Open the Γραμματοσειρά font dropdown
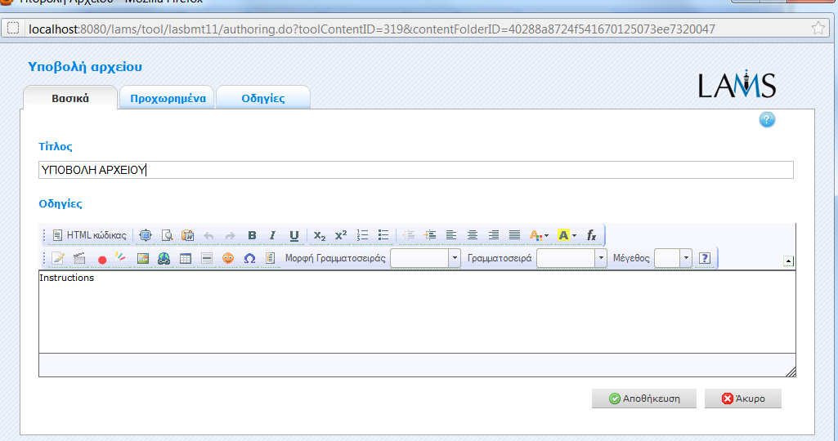This screenshot has height=441, width=838. tap(571, 258)
